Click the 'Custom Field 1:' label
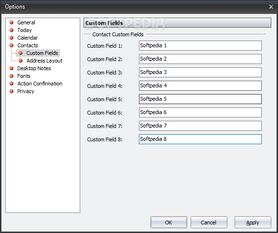The width and height of the screenshot is (278, 233). tap(105, 46)
